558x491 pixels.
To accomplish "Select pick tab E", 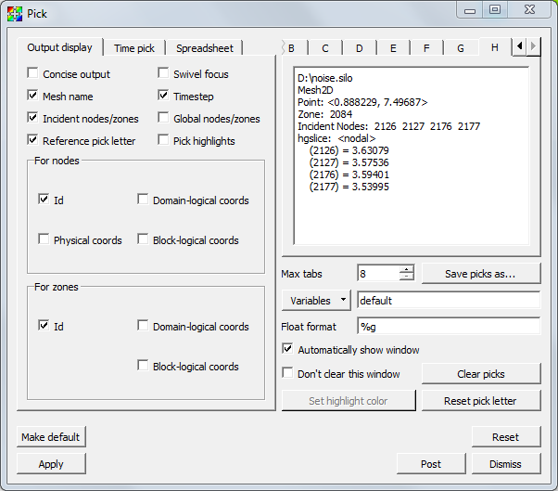I will 393,48.
